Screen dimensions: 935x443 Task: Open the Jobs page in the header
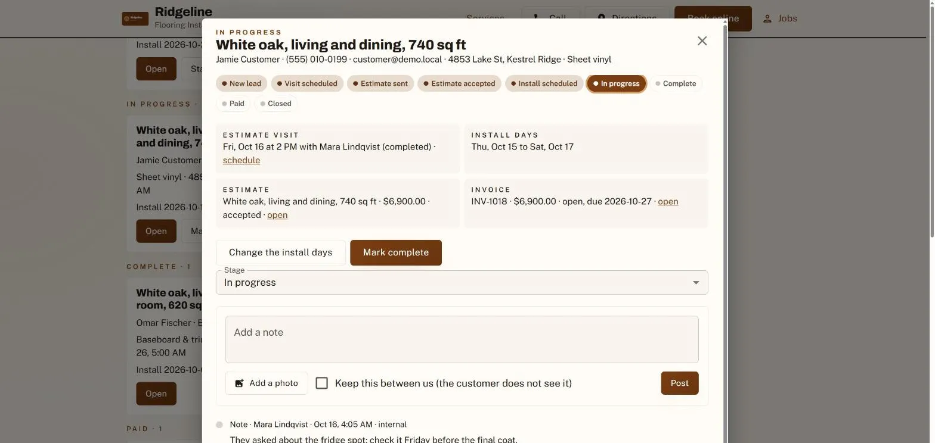click(780, 18)
